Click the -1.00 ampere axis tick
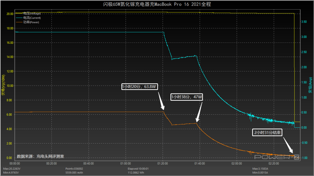 pos(304,158)
